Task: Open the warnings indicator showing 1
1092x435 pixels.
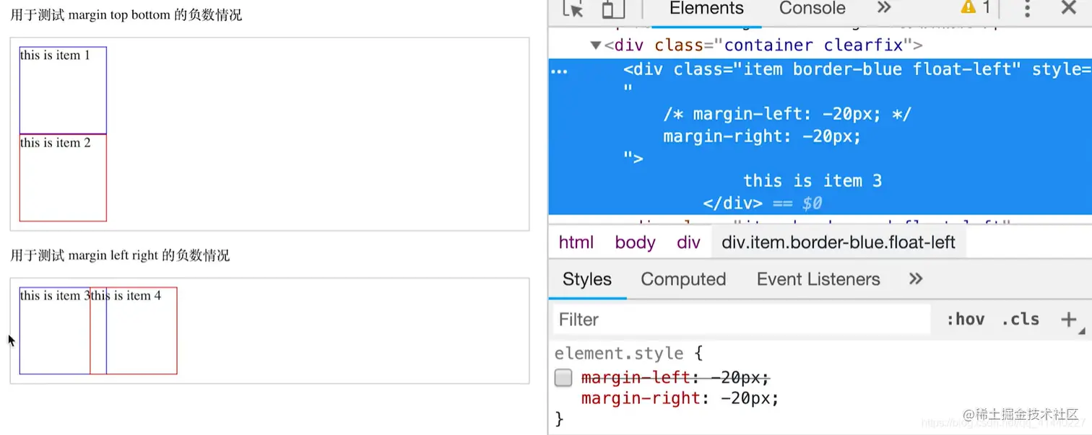Action: pyautogui.click(x=976, y=8)
